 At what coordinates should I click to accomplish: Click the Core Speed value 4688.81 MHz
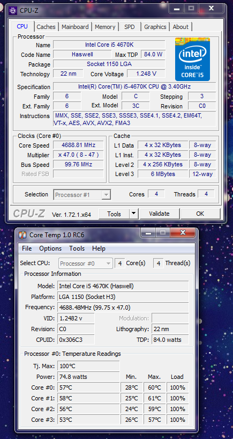pyautogui.click(x=78, y=145)
